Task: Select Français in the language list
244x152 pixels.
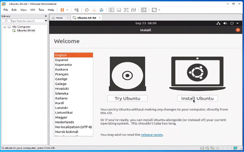Action: tap(74, 74)
